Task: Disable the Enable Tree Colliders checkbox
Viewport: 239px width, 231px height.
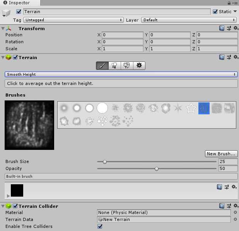Action: 100,226
